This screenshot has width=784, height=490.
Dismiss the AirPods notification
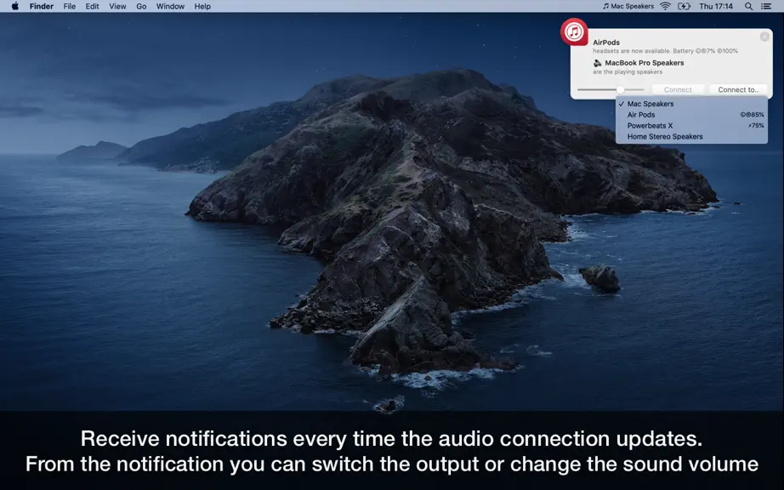(x=764, y=37)
